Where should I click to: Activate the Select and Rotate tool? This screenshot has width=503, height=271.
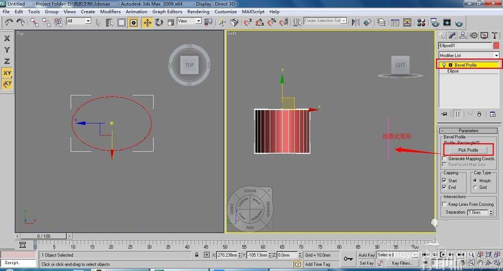point(159,22)
